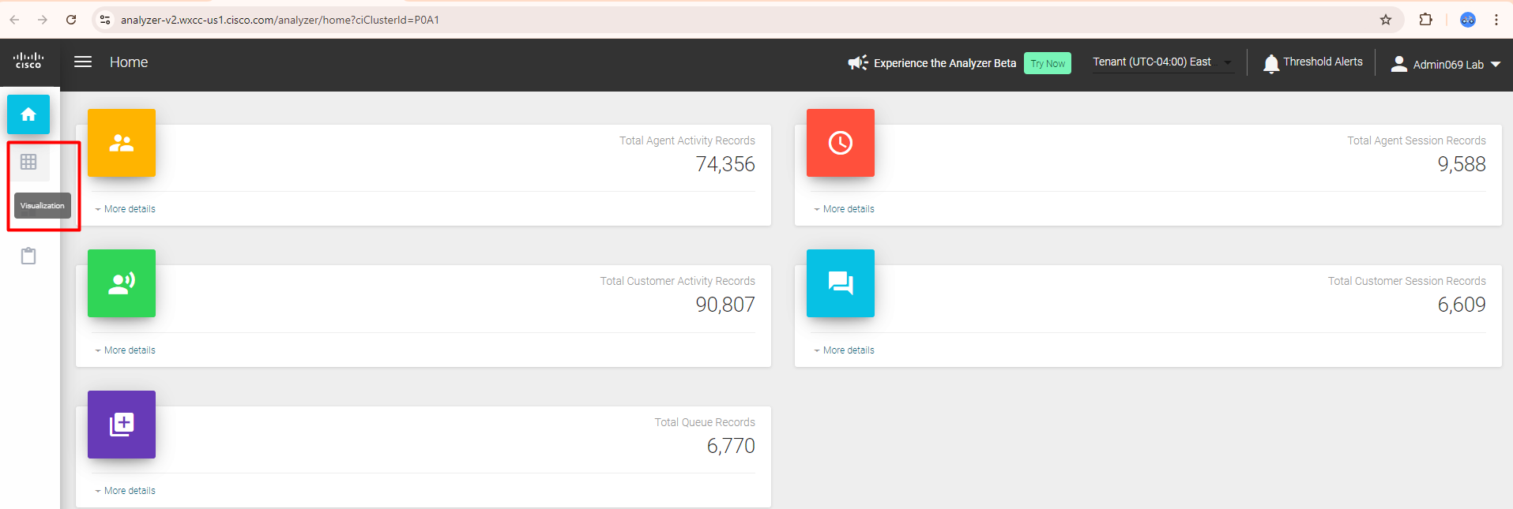This screenshot has height=509, width=1513.
Task: Click the user profile avatar icon
Action: (1398, 64)
